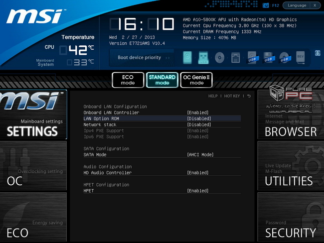
Task: Go back with the return arrow icon
Action: (x=249, y=96)
